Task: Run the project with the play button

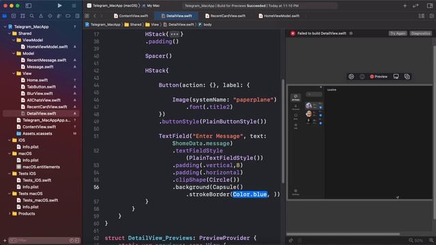Action: (59, 5)
